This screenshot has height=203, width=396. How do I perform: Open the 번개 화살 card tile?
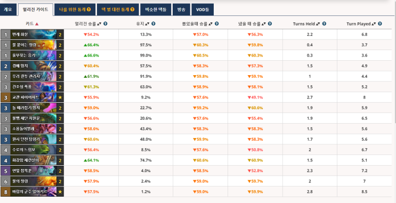pyautogui.click(x=32, y=34)
